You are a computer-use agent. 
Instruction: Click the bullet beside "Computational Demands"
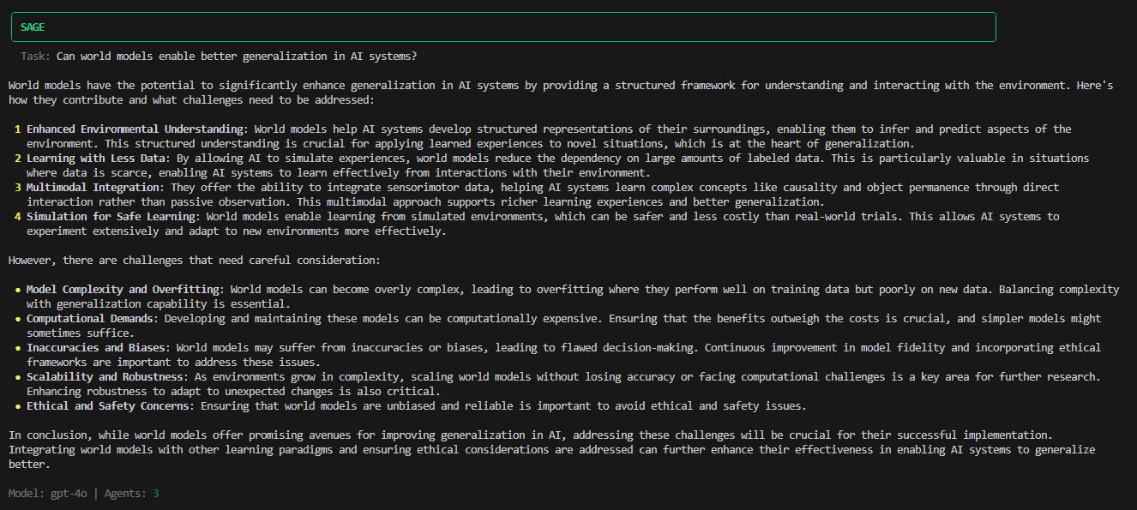coord(17,319)
